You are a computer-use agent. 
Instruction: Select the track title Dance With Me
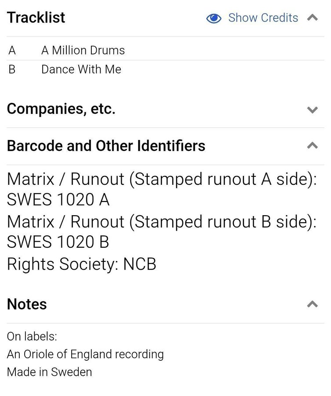(81, 70)
